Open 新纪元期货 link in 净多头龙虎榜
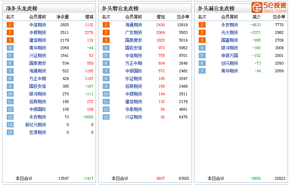The width and height of the screenshot is (289, 185). tap(36, 125)
